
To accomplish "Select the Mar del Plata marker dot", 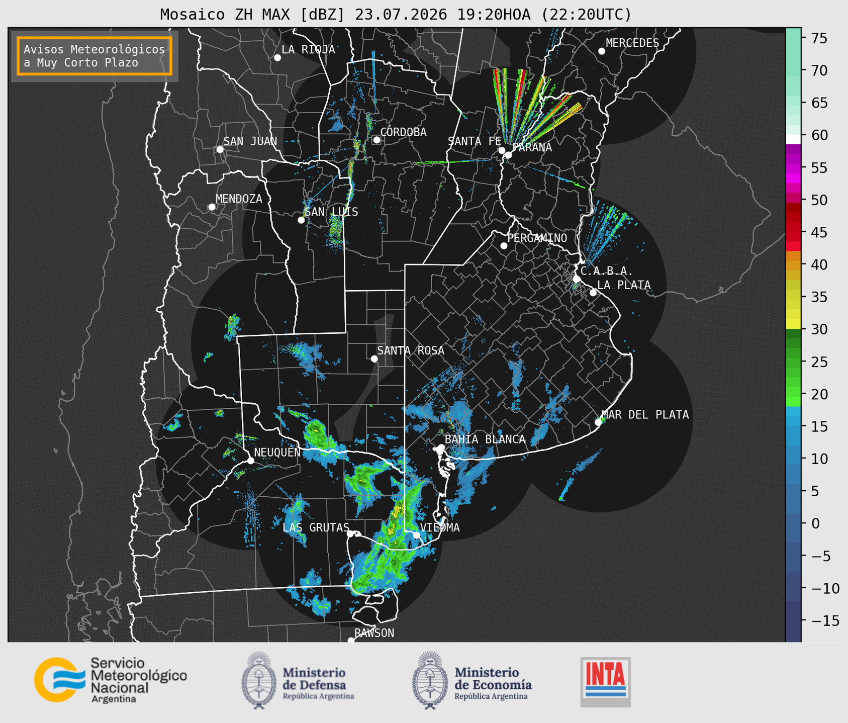I will [x=598, y=422].
